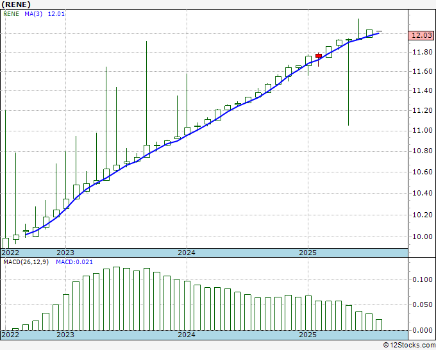
Task: Select the red candlestick in early 2025
Action: 319,56
